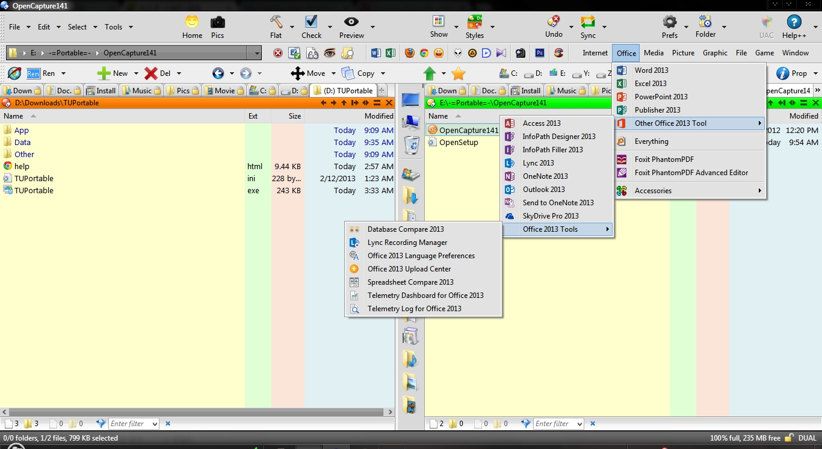Expand the address bar path dropdown
The image size is (822, 449).
[x=258, y=53]
